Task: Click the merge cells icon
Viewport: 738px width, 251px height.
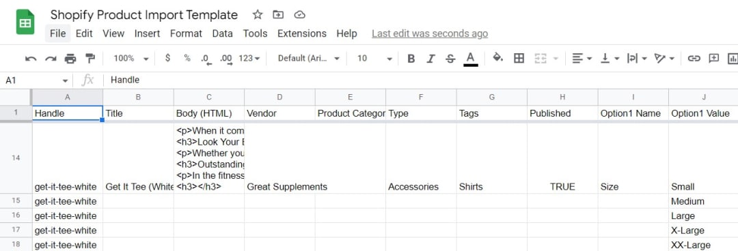Action: point(541,58)
